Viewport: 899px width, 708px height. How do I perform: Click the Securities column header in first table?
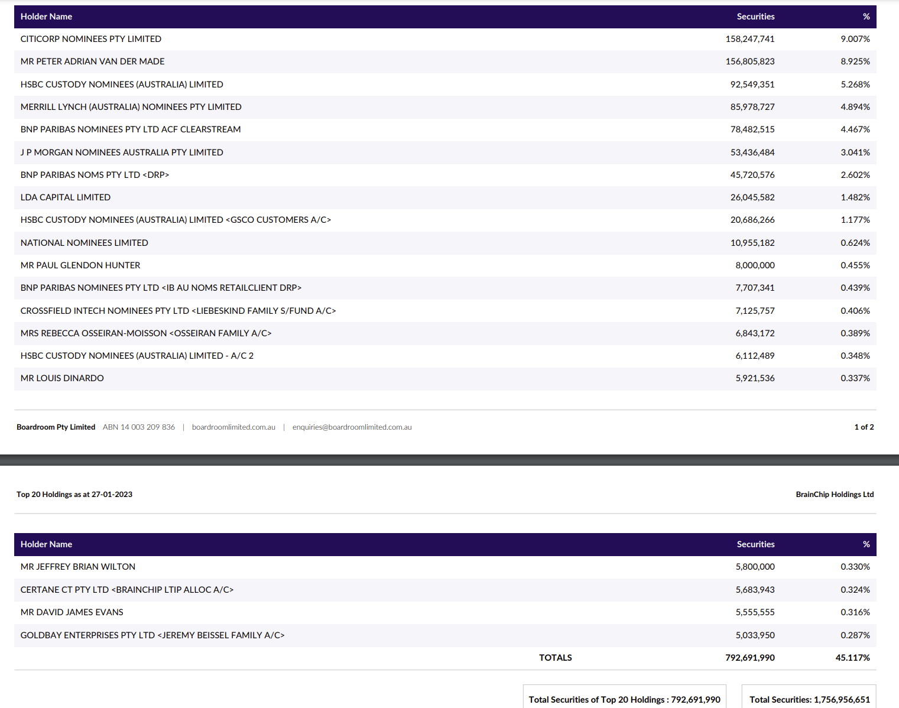755,17
